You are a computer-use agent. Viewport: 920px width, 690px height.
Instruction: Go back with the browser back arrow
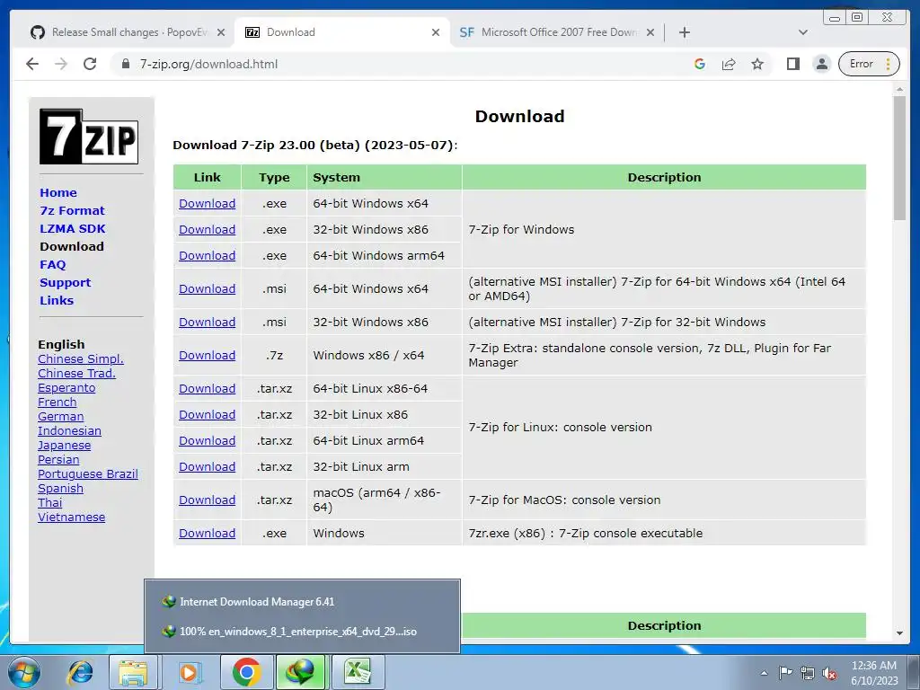point(32,64)
